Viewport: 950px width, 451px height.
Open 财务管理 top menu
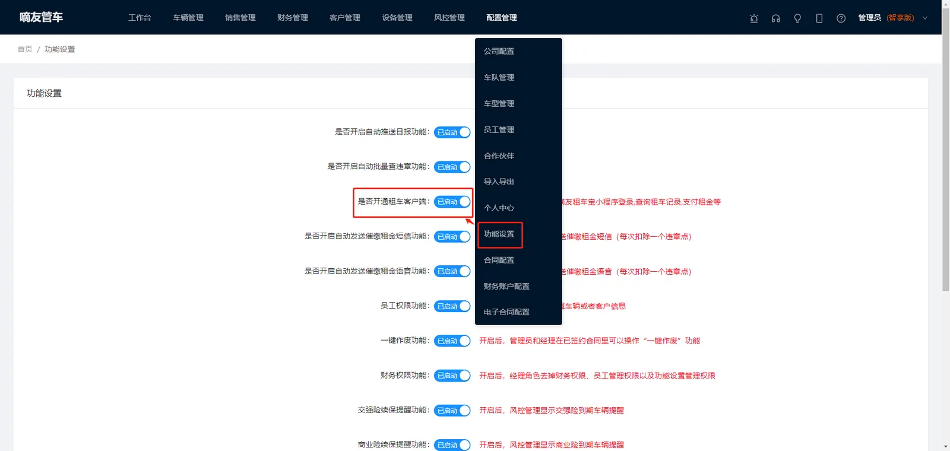click(293, 18)
